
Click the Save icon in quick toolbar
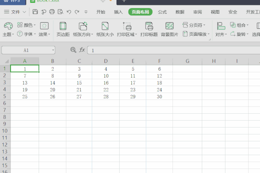(x=35, y=12)
